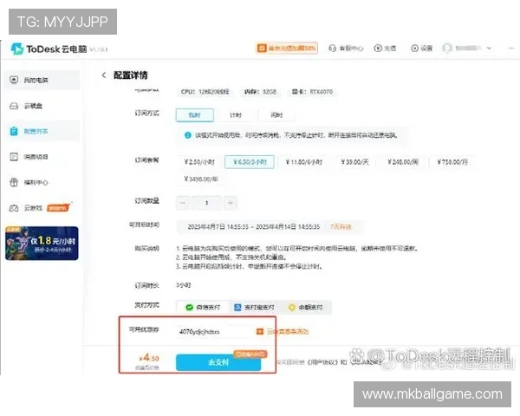Select the 计时 subscription mode
Screen dimensions: 520x416
pyautogui.click(x=236, y=115)
